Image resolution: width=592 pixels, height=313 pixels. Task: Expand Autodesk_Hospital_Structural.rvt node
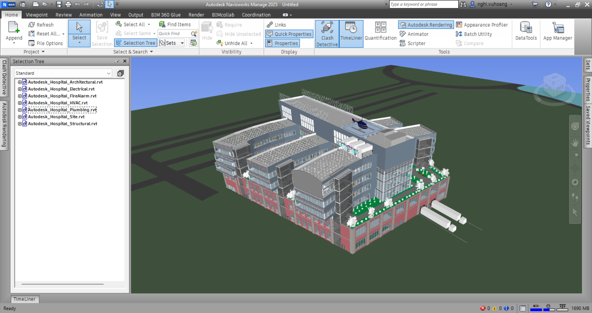(20, 124)
